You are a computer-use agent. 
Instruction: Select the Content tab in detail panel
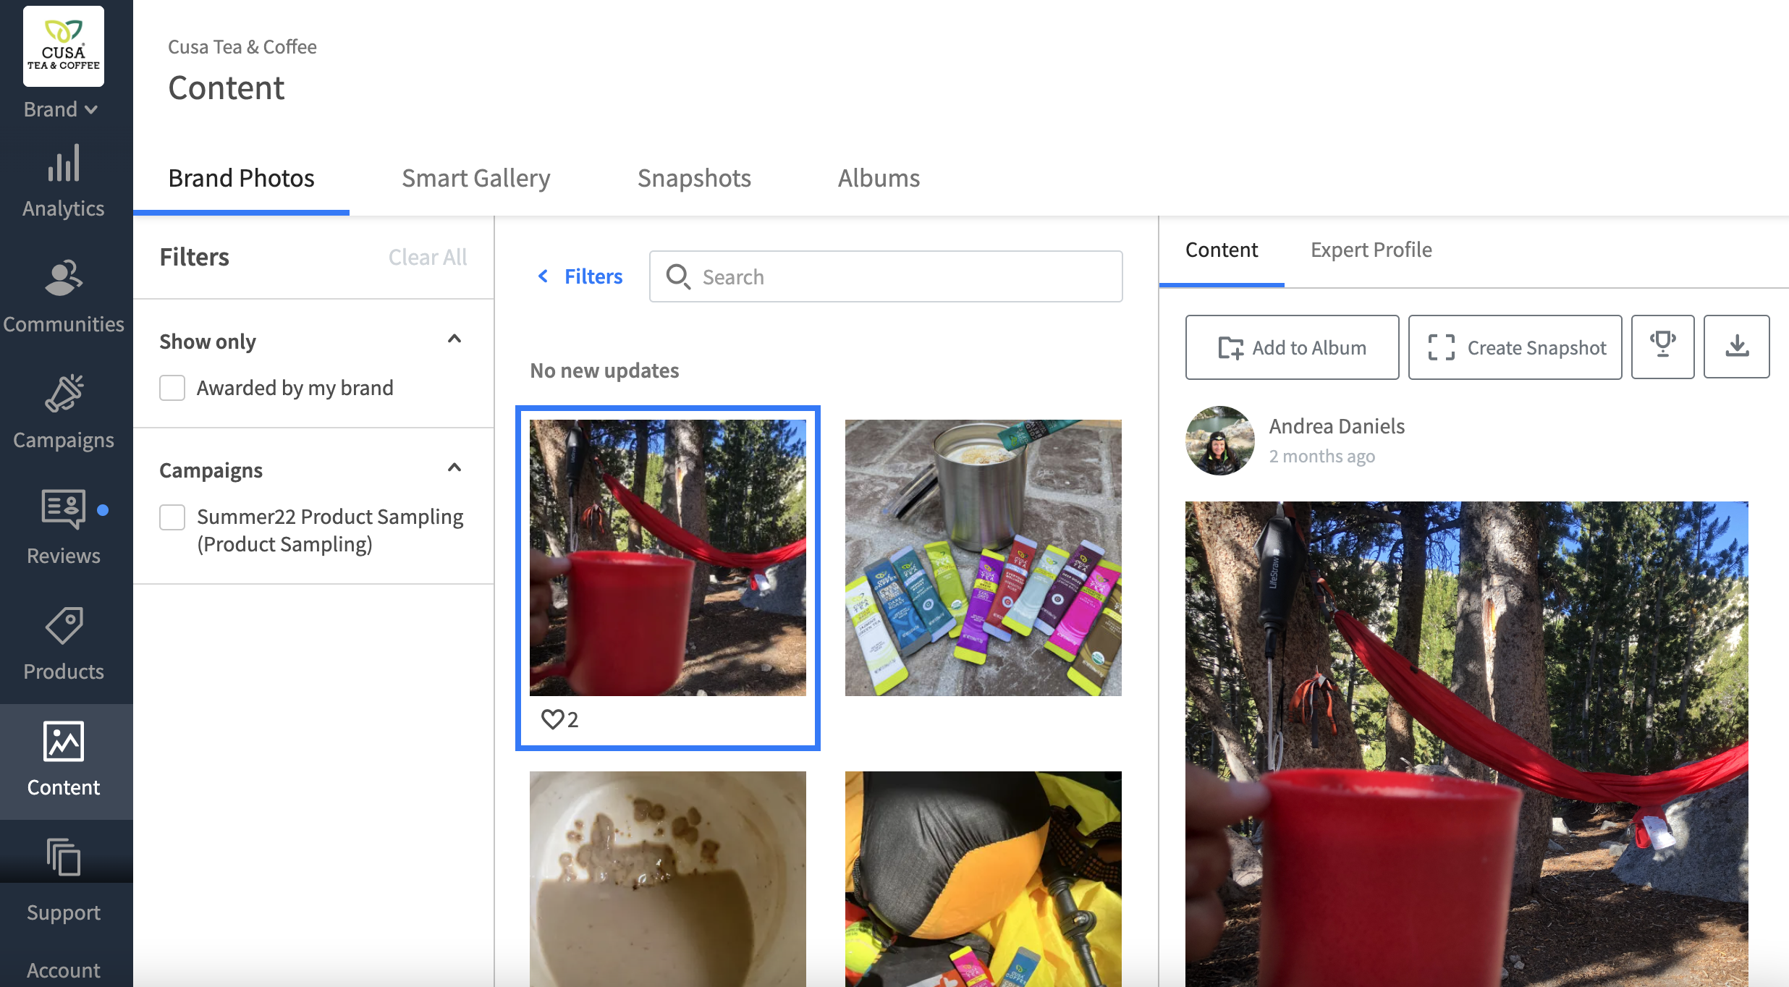[1222, 250]
